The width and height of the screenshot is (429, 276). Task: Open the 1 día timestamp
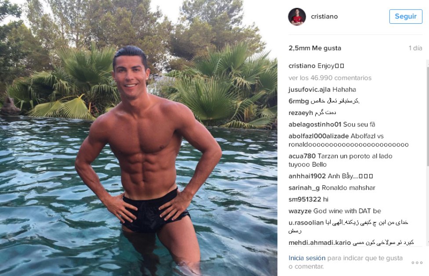click(416, 48)
